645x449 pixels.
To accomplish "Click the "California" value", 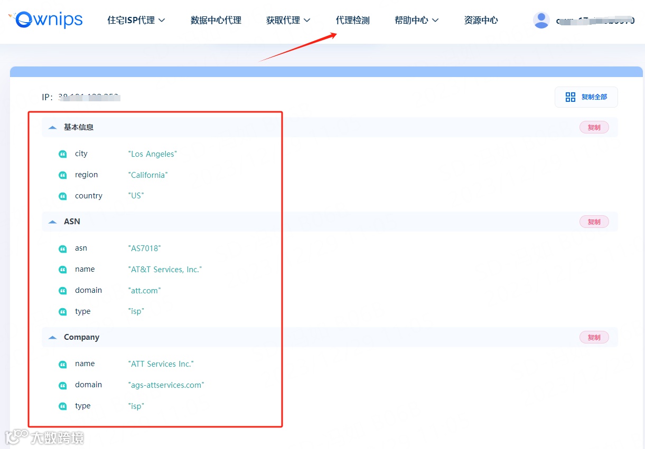I will 148,175.
